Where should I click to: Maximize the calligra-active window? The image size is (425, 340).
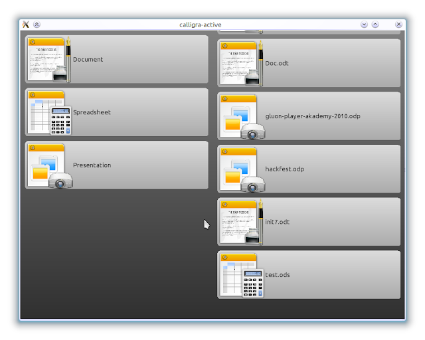[x=375, y=25]
